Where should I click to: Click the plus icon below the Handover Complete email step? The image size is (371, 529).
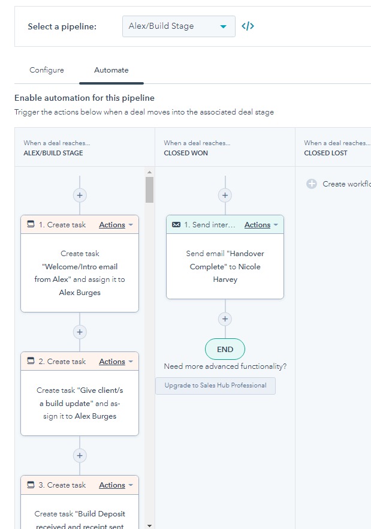coord(225,318)
